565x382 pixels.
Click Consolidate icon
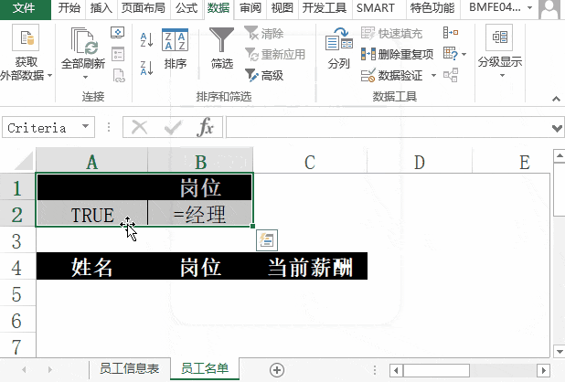[x=451, y=33]
